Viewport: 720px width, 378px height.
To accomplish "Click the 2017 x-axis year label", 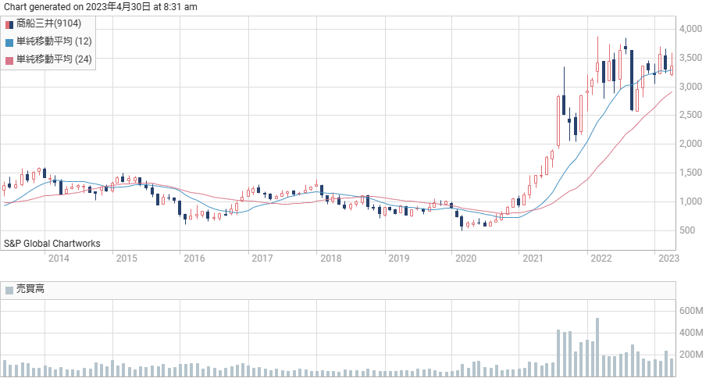I will tap(262, 259).
